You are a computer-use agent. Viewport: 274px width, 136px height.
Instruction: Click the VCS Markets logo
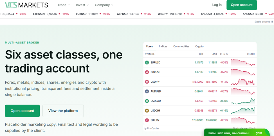coord(26,5)
